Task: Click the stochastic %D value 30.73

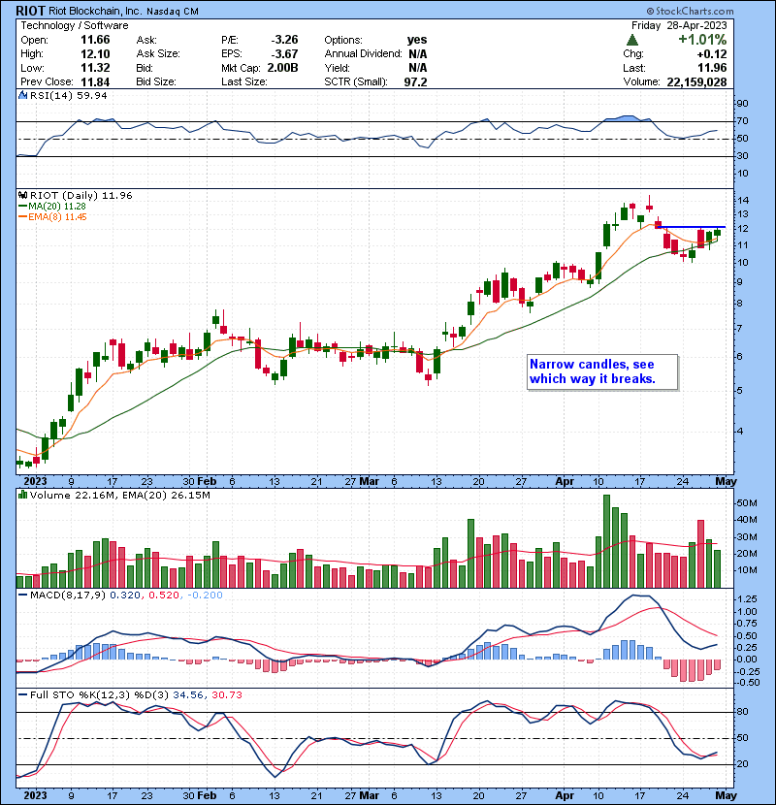Action: coord(227,695)
